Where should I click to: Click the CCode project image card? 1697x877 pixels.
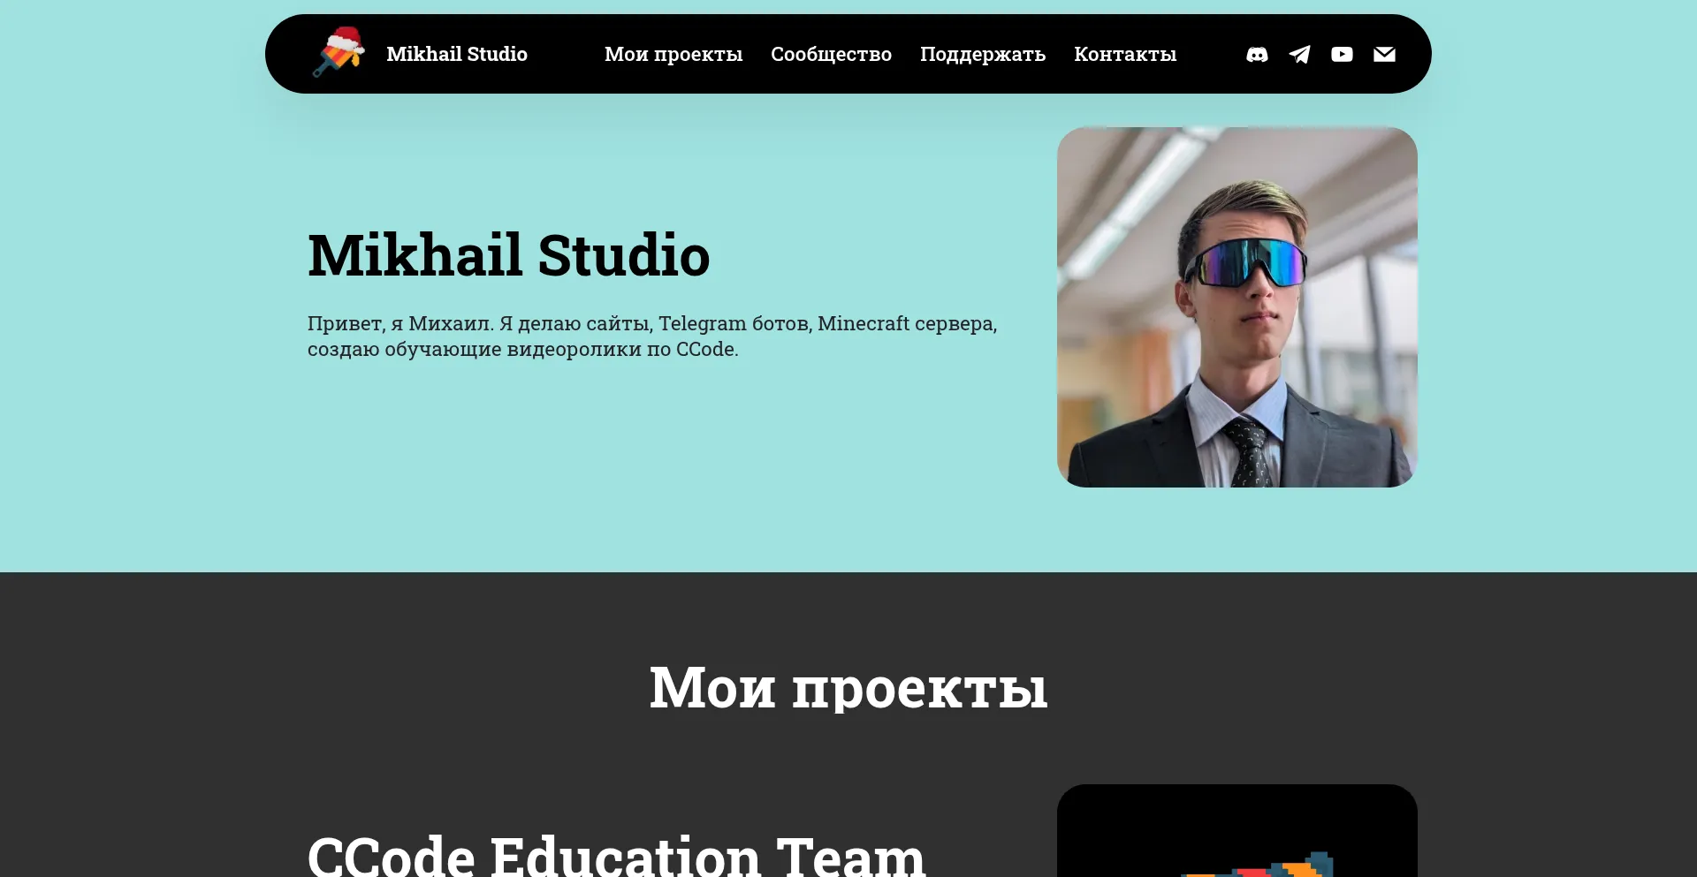1237,830
